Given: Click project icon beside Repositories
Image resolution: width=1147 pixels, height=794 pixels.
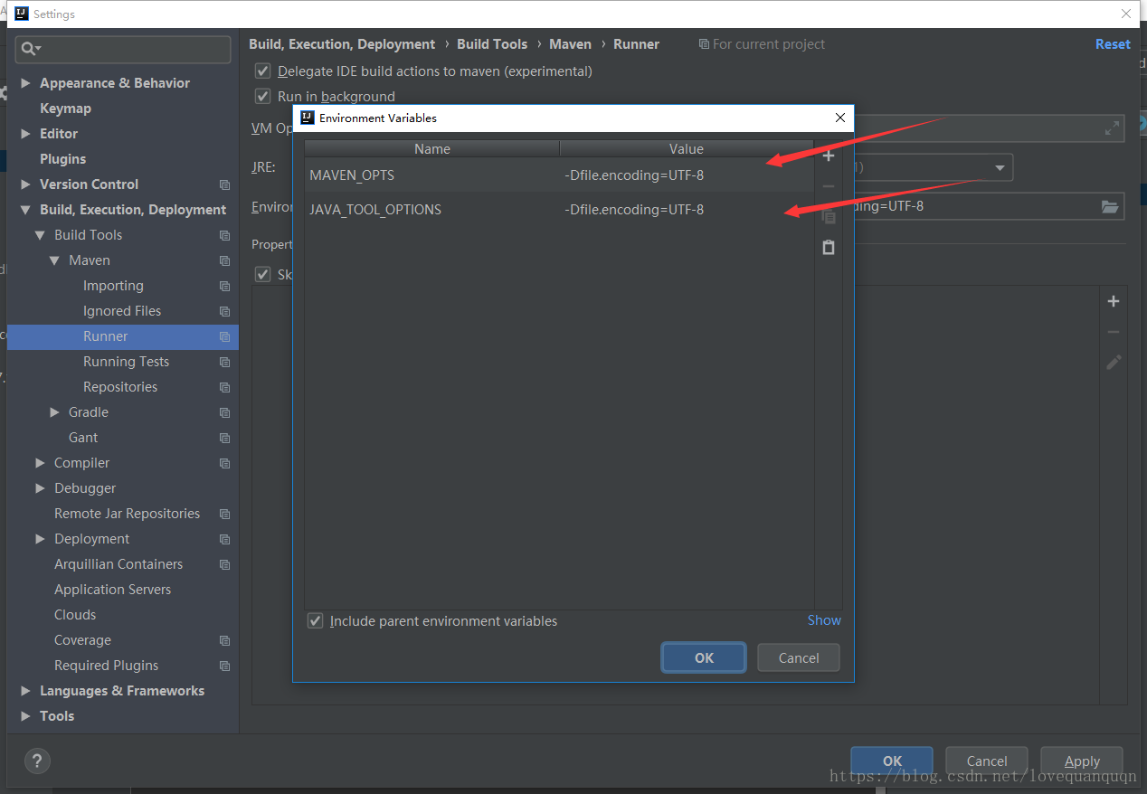Looking at the screenshot, I should (224, 387).
